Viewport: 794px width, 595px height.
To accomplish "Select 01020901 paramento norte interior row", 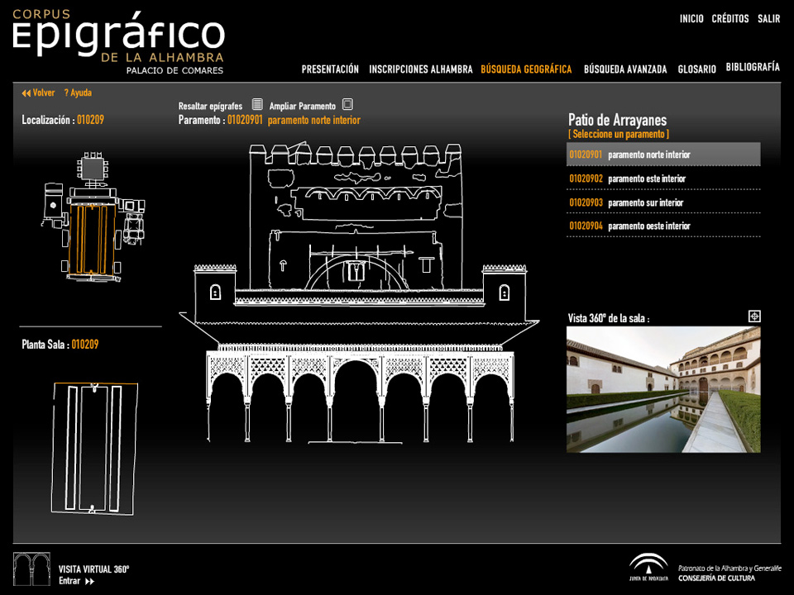I will (x=663, y=155).
